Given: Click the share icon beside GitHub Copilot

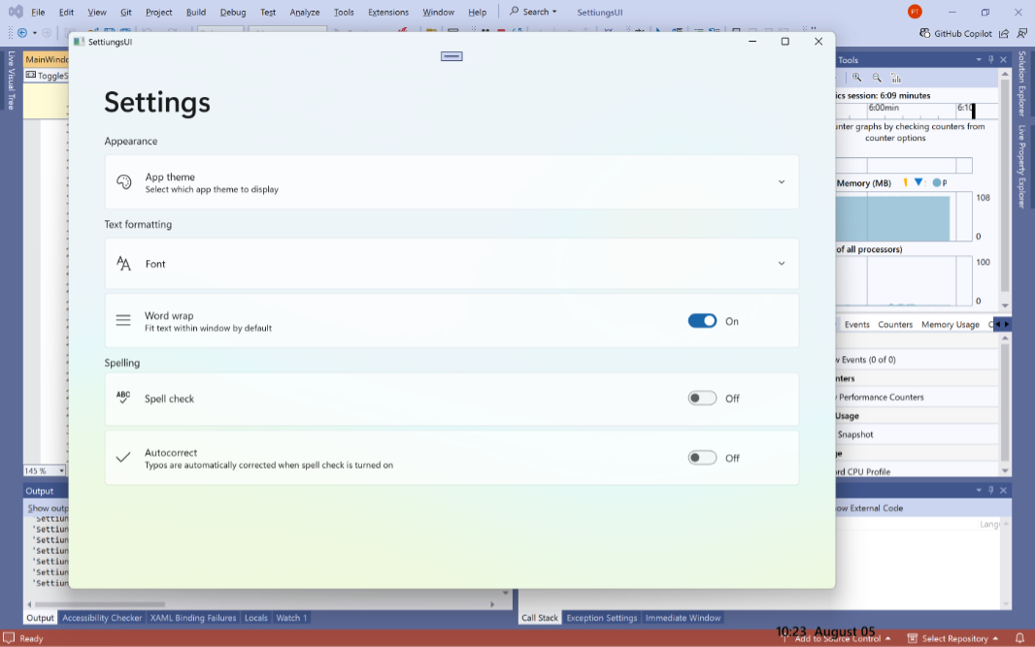Looking at the screenshot, I should click(1004, 33).
